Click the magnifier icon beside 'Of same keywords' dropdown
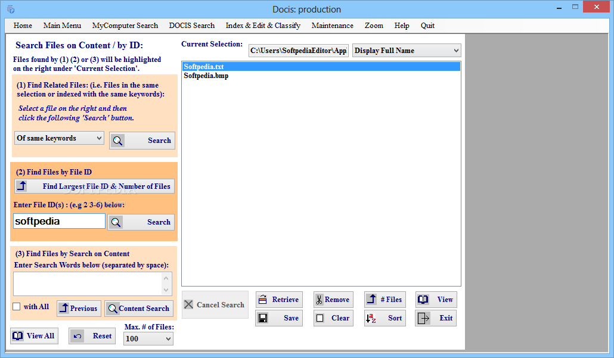Screen dimensions: 614x358 117,141
